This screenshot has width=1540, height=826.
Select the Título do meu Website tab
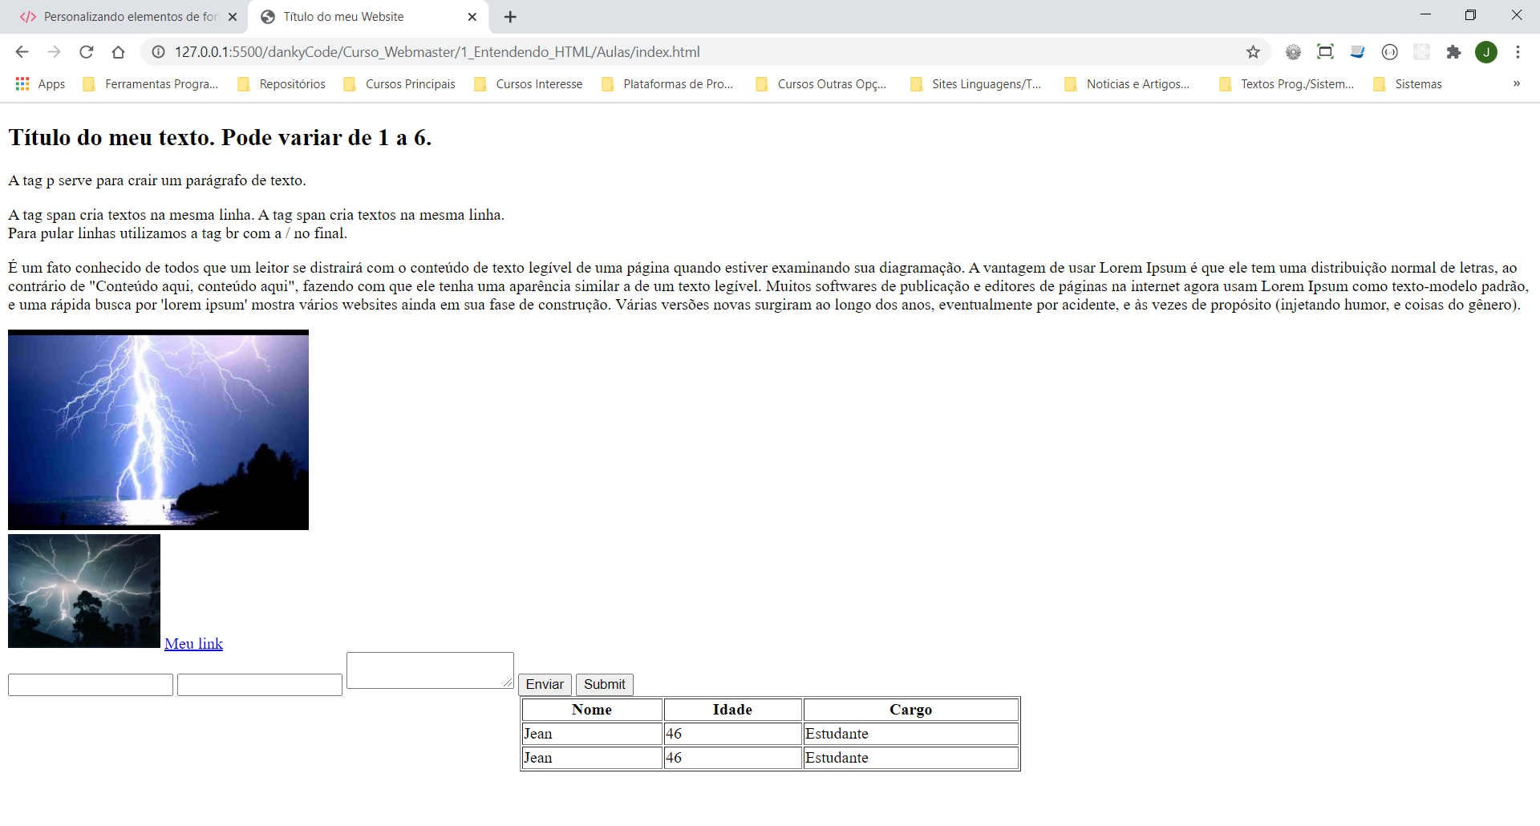(369, 17)
